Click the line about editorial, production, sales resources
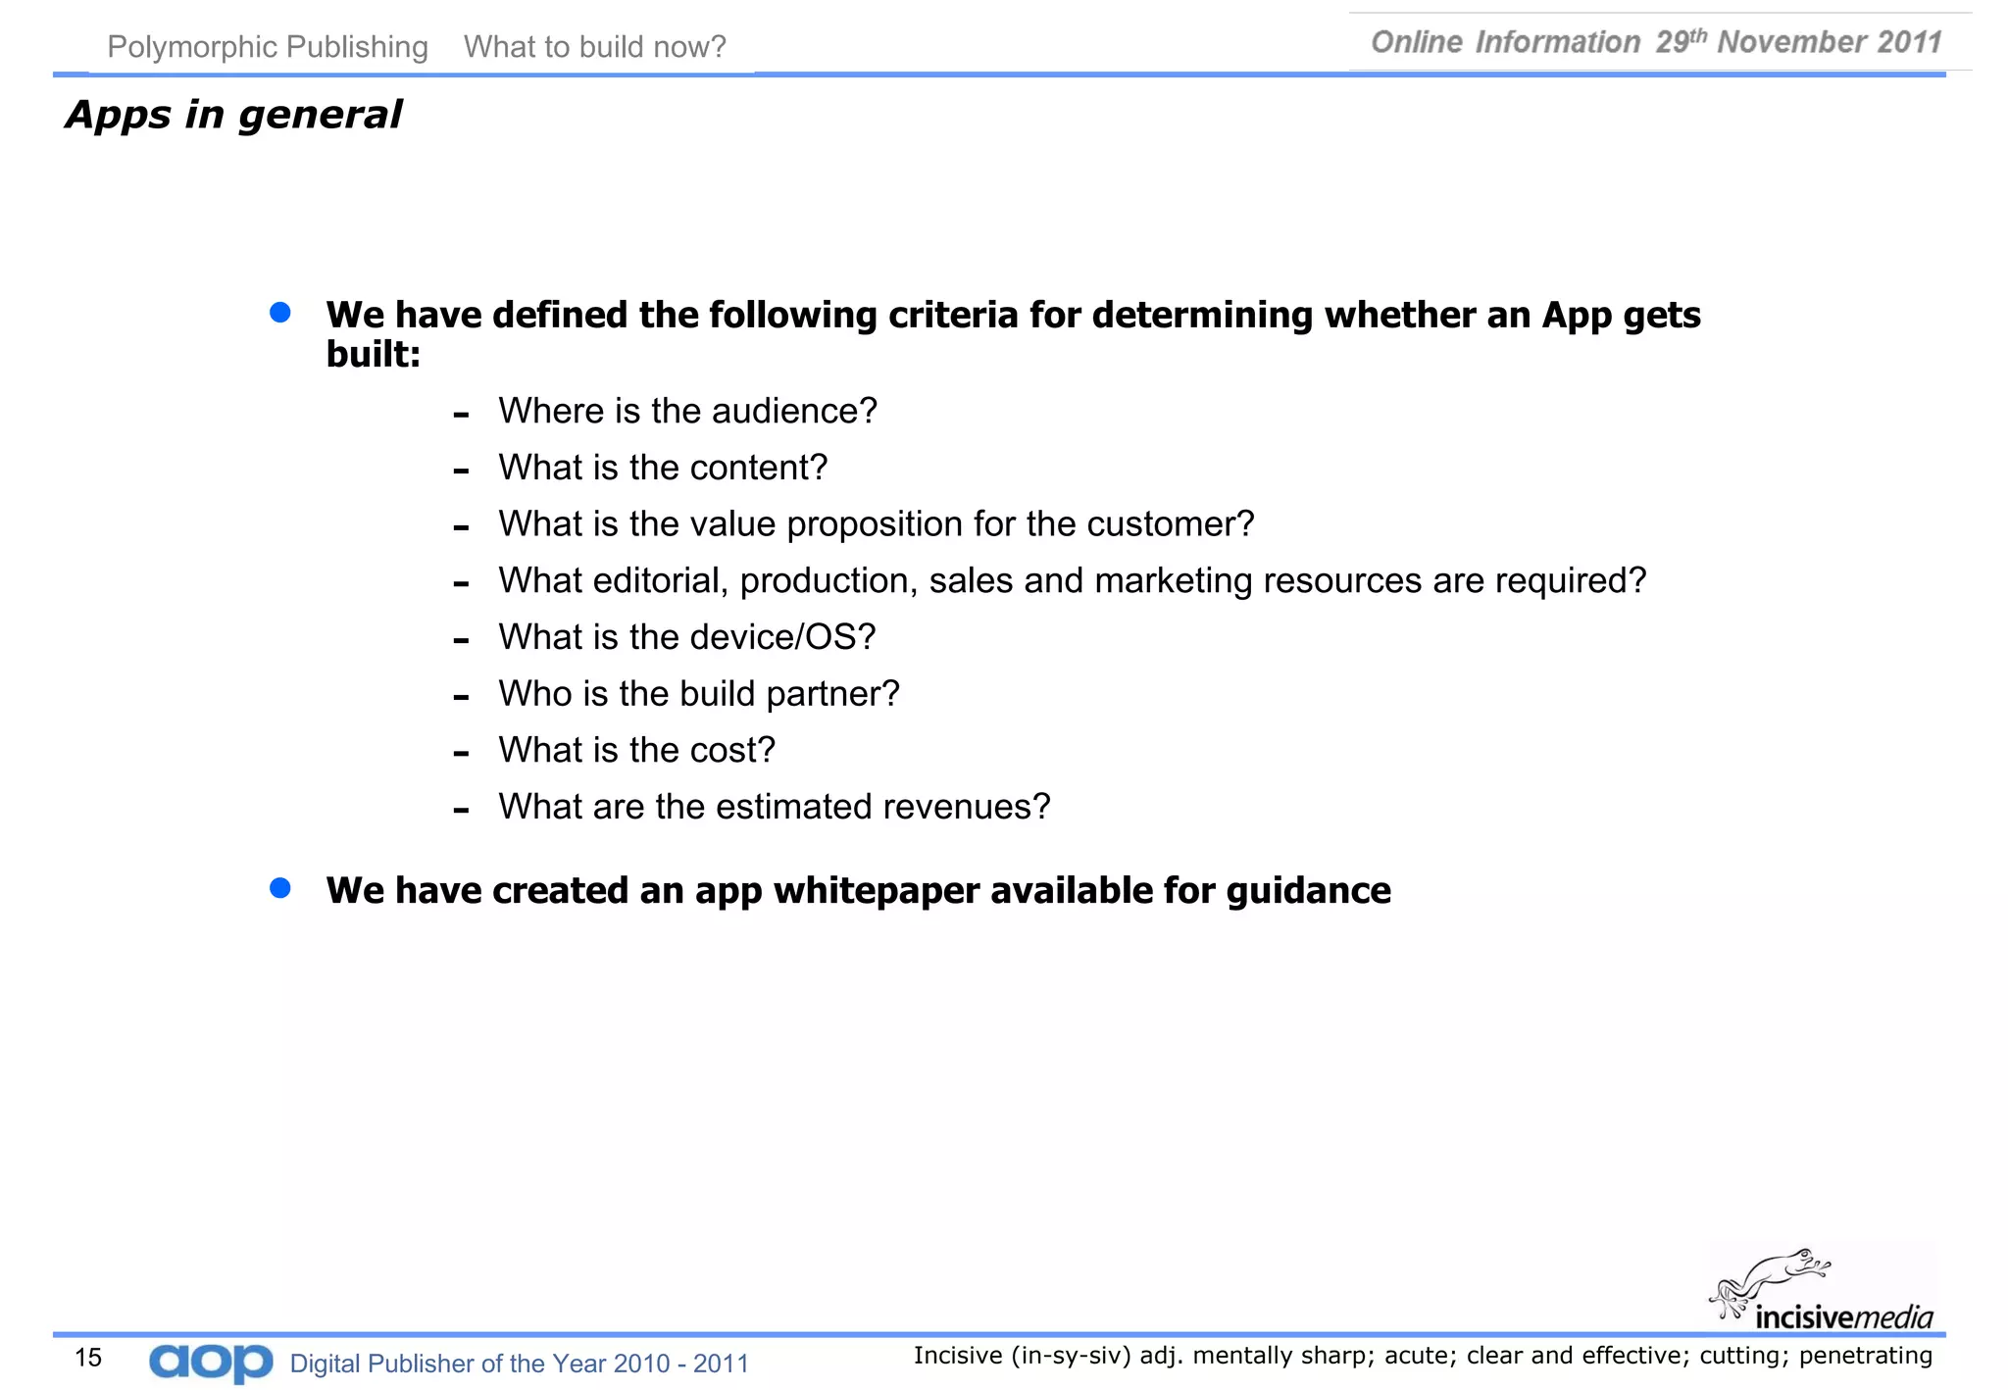 point(1073,580)
